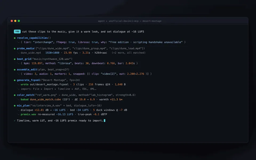
Task: Click the 'warmth +11.3 b*' value
Action: [x=111, y=99]
